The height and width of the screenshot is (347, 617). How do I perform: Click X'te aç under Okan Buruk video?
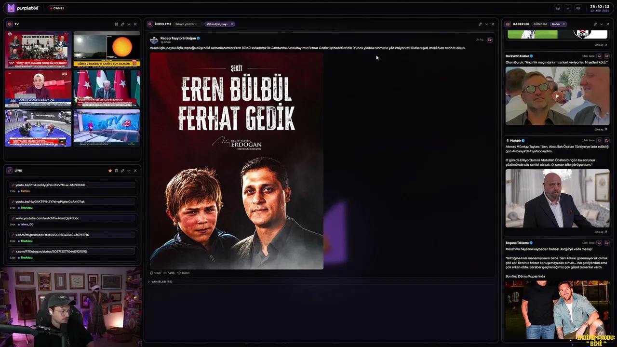(x=601, y=130)
